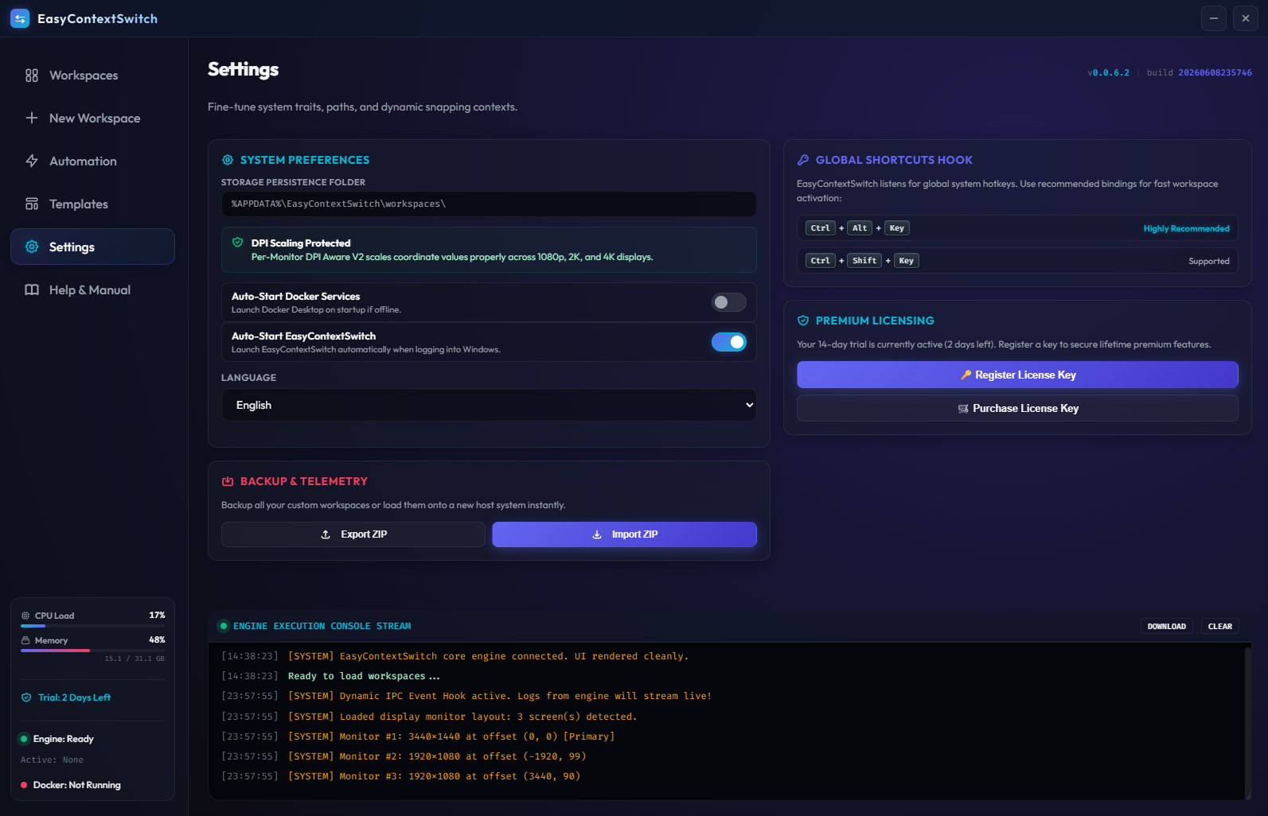Click version text v0.0.6.2
This screenshot has height=816, width=1268.
(x=1108, y=72)
